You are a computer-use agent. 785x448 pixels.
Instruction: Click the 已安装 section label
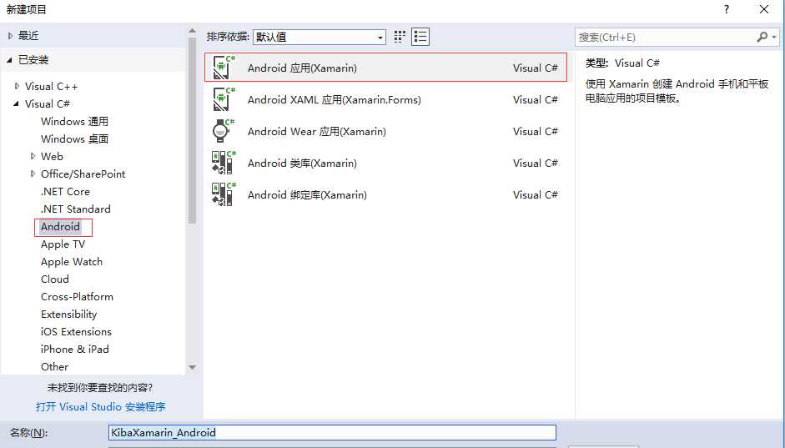(x=33, y=60)
